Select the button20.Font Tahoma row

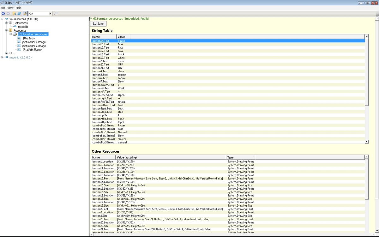click(x=228, y=219)
